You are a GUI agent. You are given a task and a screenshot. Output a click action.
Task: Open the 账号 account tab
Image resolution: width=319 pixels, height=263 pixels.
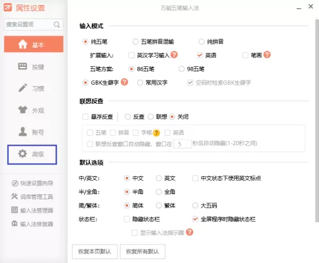34,132
